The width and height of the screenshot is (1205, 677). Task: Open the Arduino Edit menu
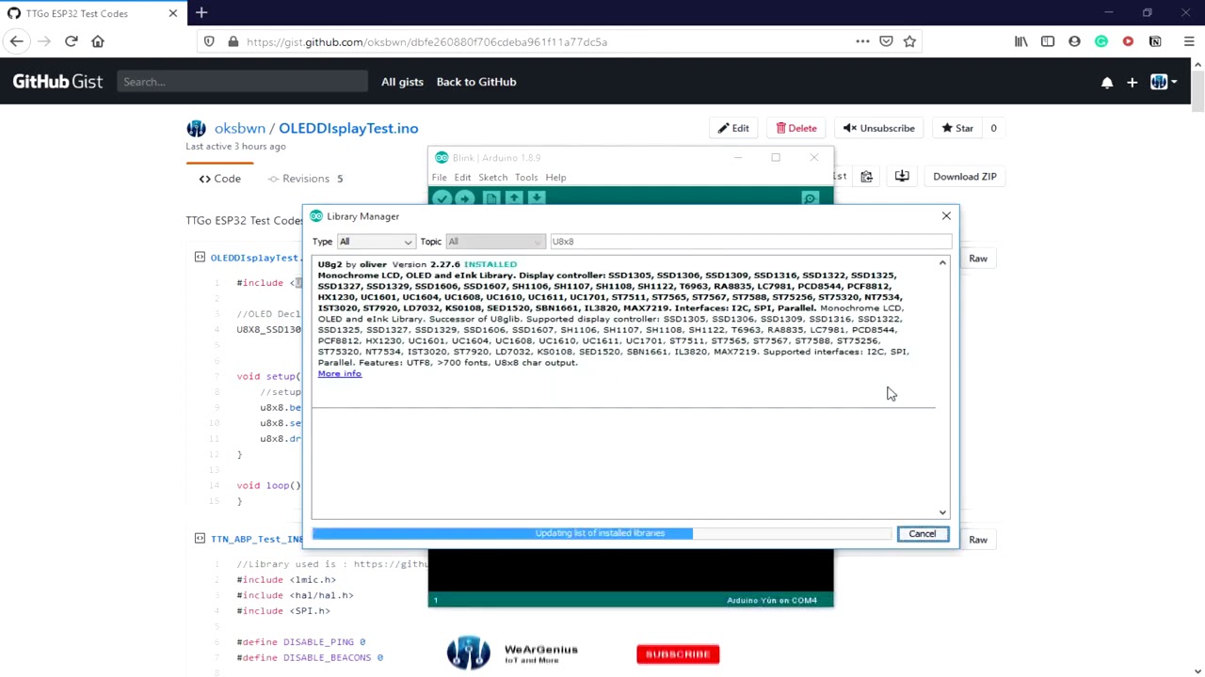point(462,177)
